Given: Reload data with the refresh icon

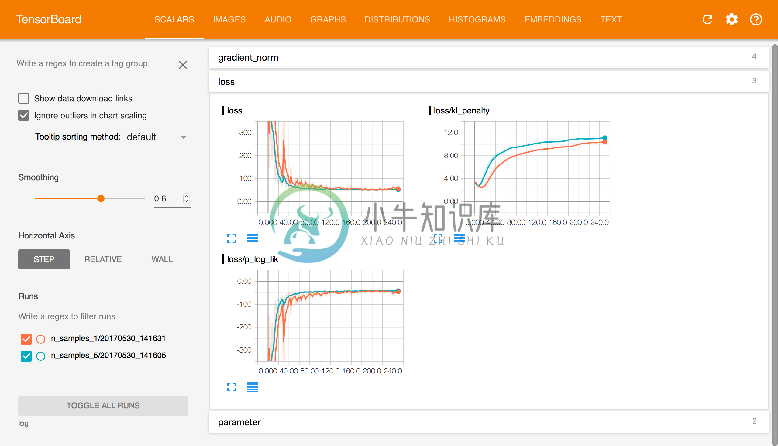Looking at the screenshot, I should click(x=707, y=19).
